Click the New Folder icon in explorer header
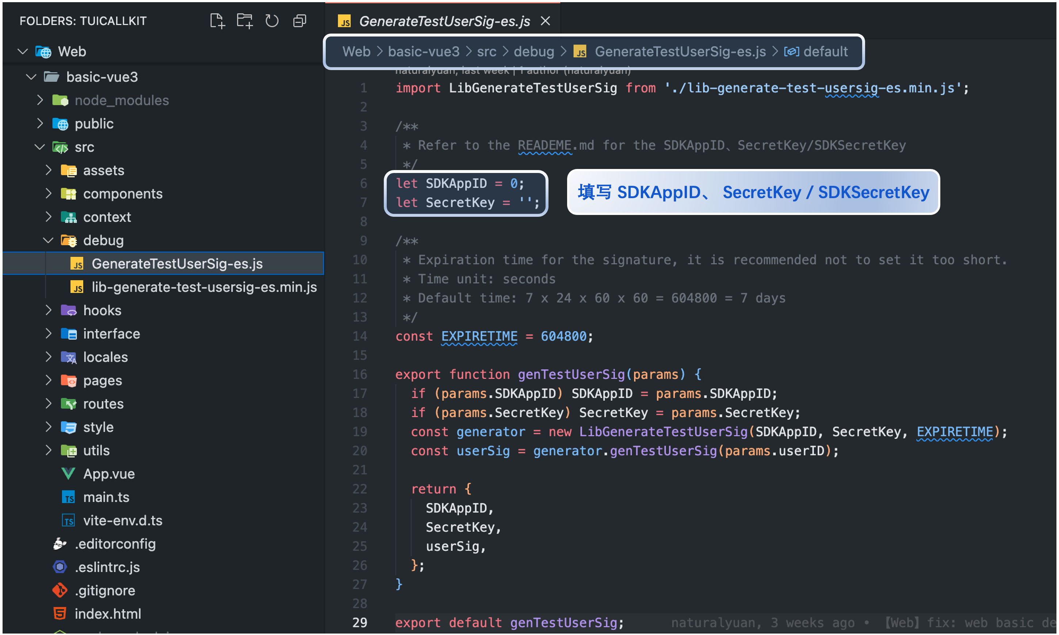This screenshot has height=635, width=1059. [244, 20]
